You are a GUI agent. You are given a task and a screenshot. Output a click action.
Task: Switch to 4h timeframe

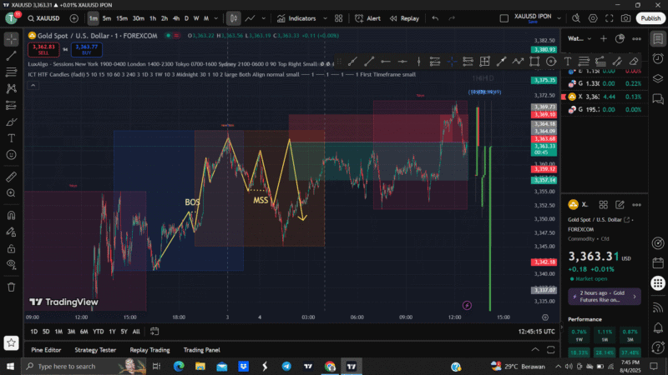pyautogui.click(x=175, y=18)
